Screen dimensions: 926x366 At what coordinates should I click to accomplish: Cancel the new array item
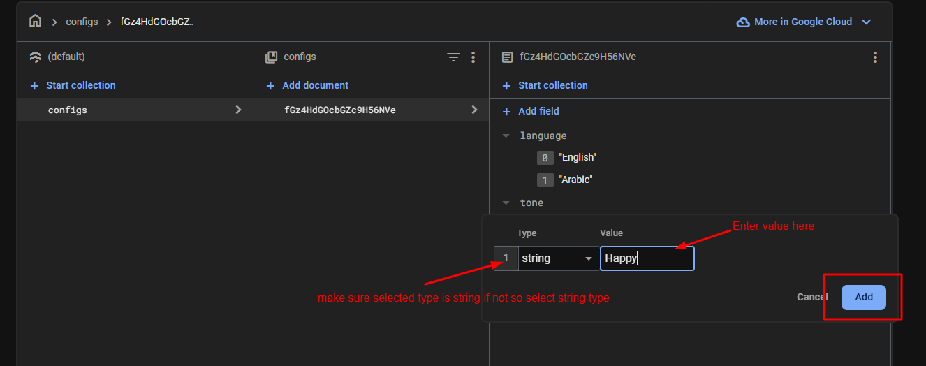pos(811,297)
